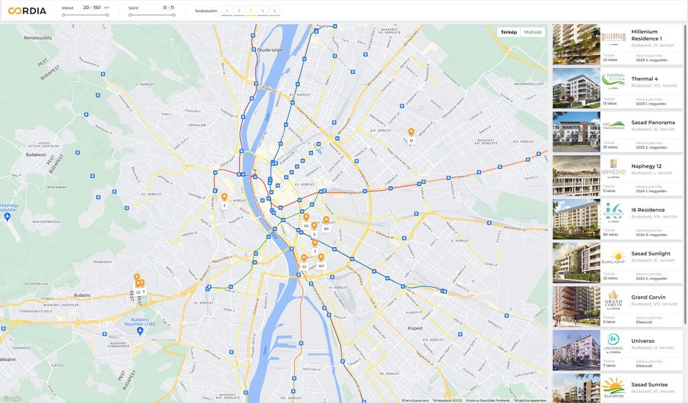Toggle room count filter 1

coord(227,11)
